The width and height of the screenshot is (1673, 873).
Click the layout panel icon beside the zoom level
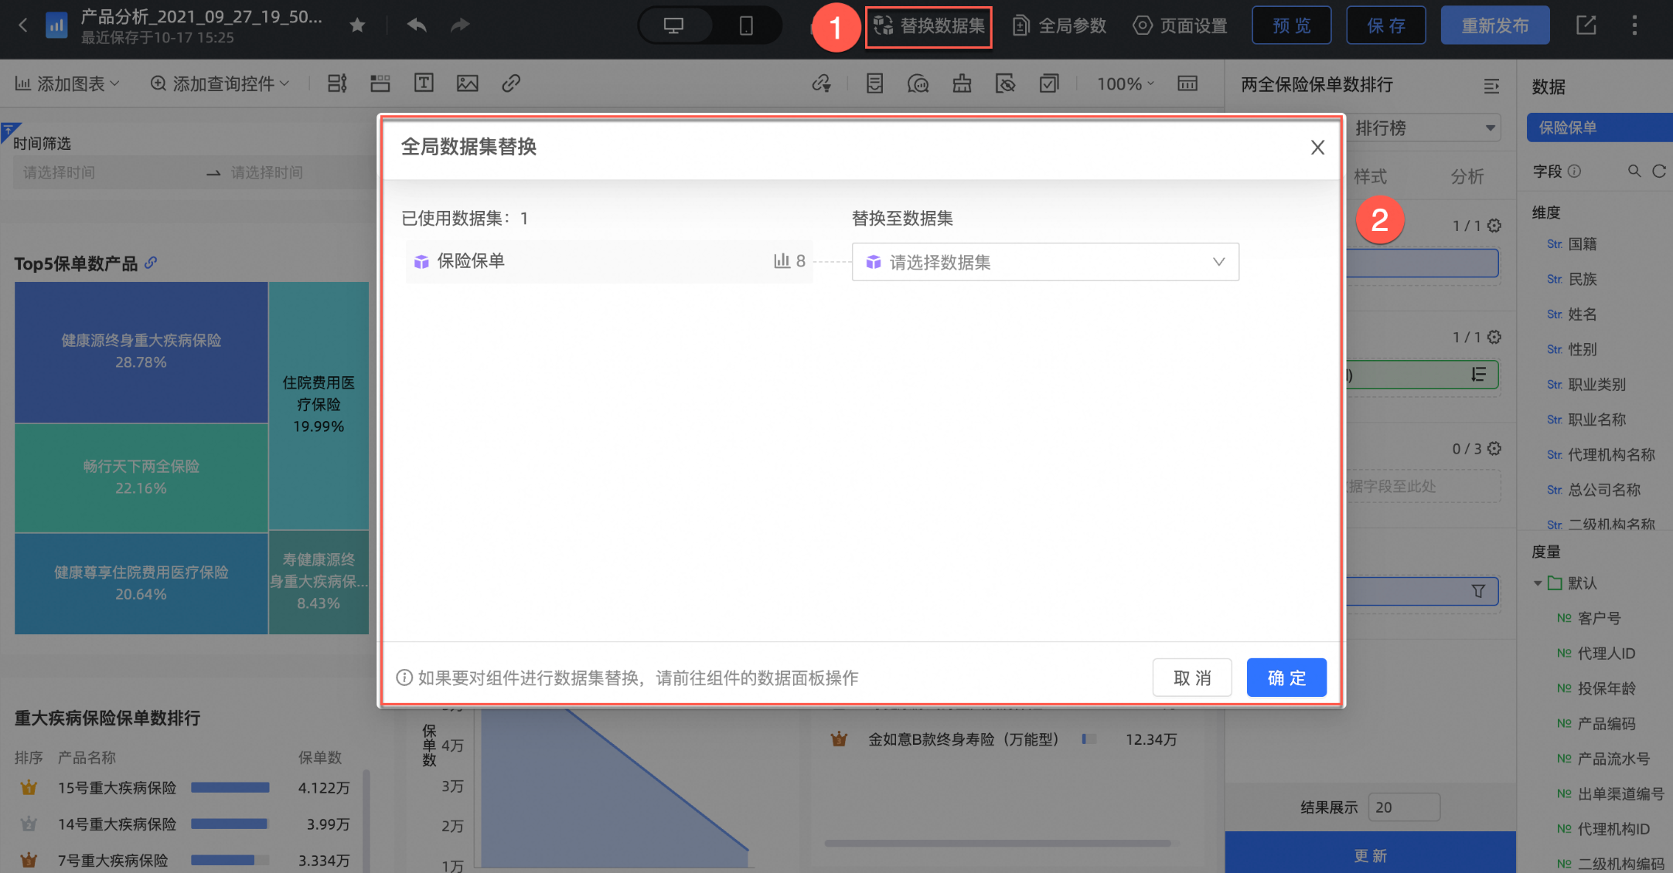tap(1187, 83)
